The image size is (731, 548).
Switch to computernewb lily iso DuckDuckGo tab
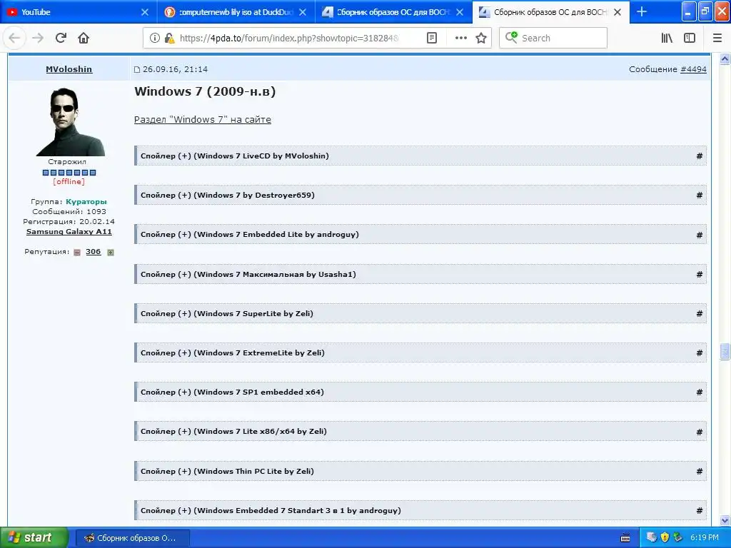(x=236, y=12)
